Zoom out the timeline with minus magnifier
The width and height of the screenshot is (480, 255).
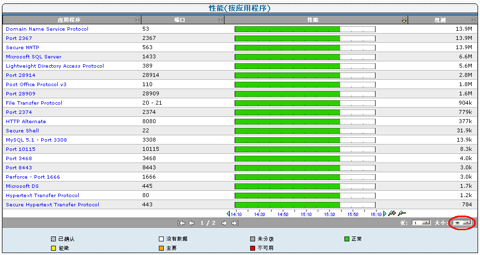(x=402, y=213)
